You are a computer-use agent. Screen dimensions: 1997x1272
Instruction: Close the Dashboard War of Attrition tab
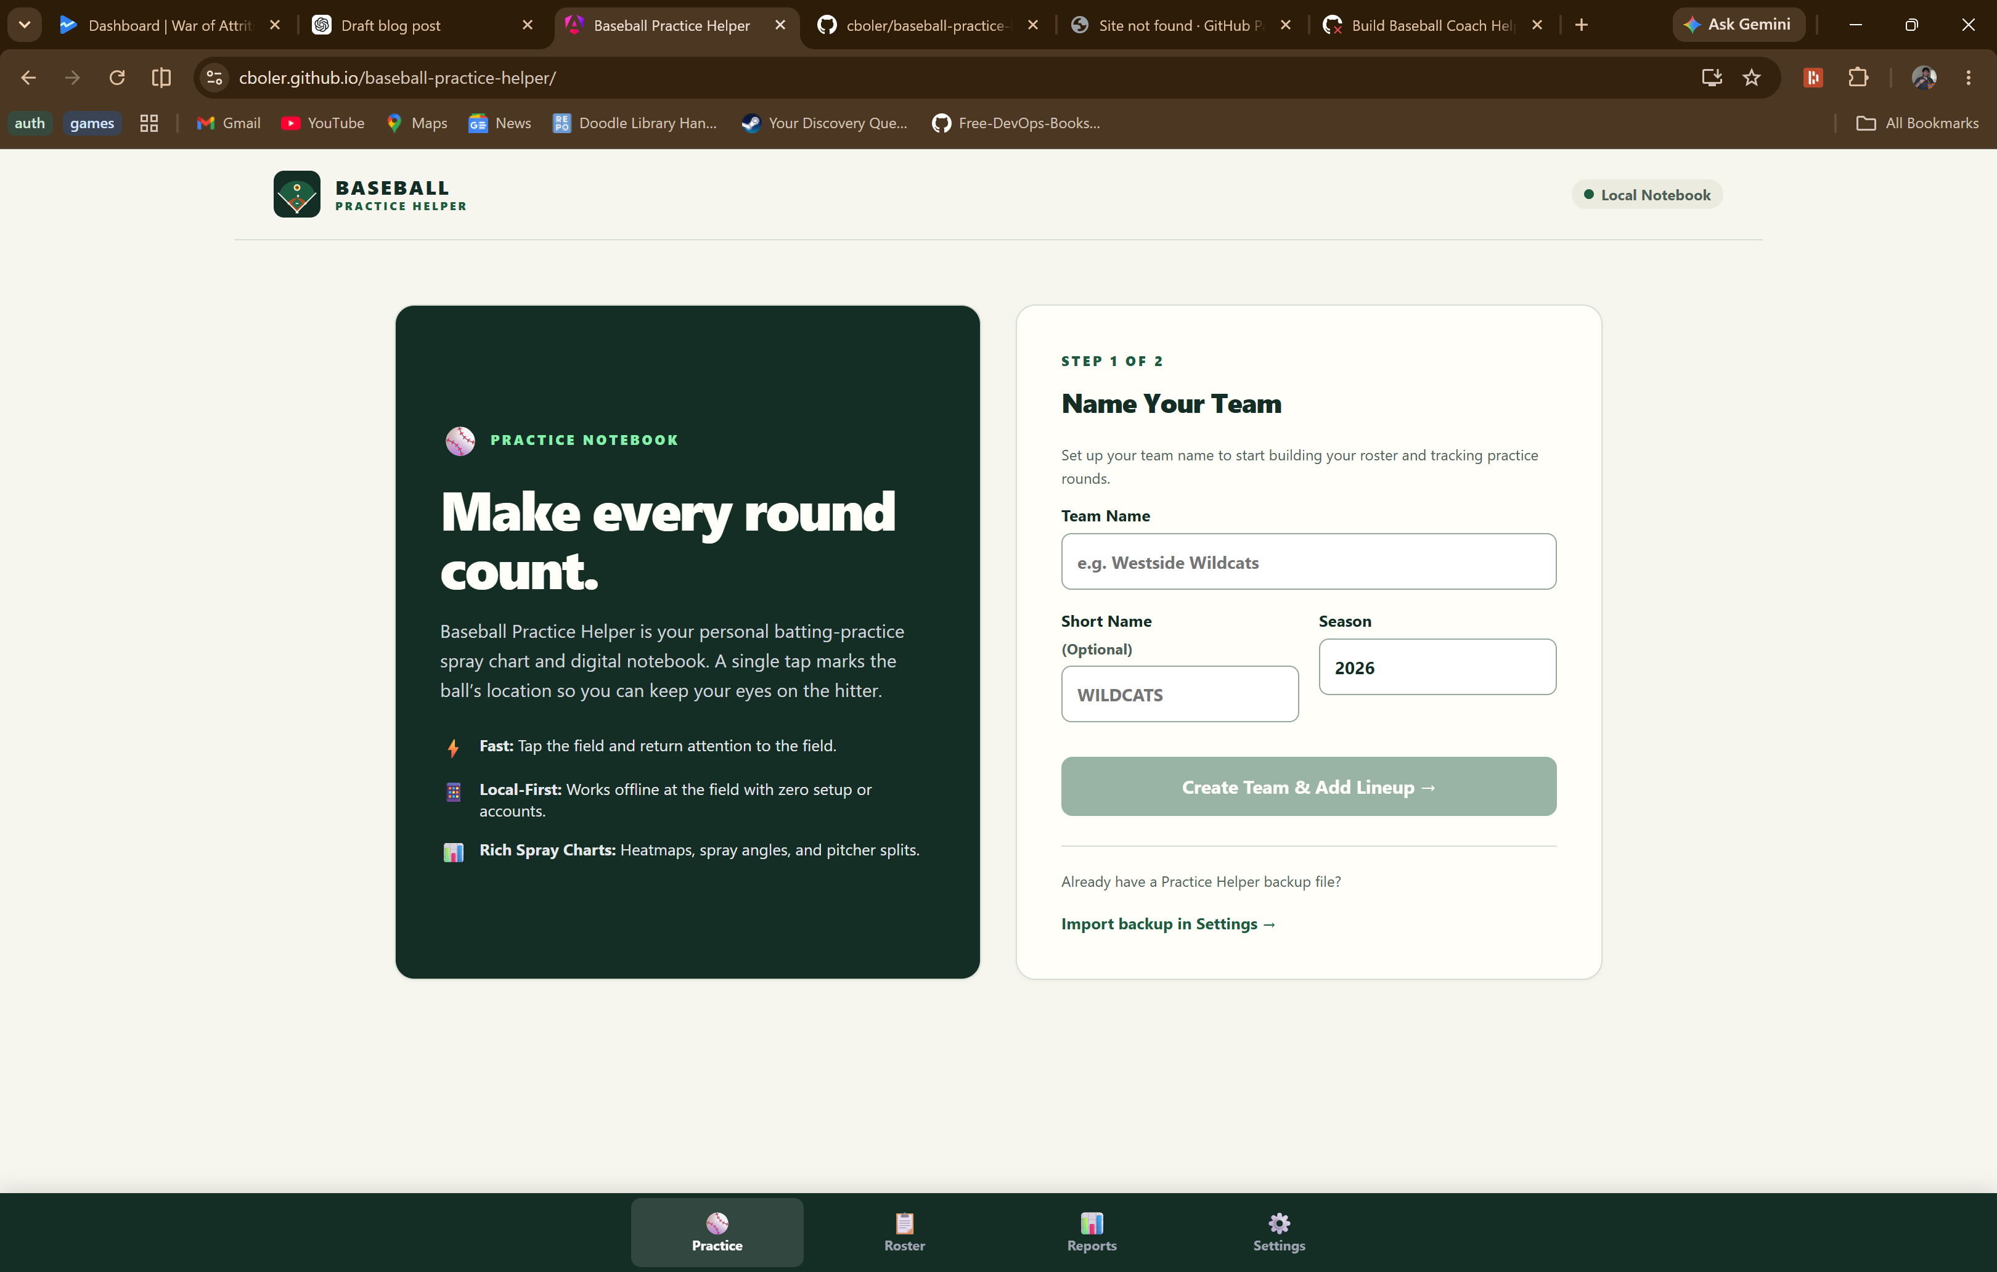pyautogui.click(x=276, y=25)
